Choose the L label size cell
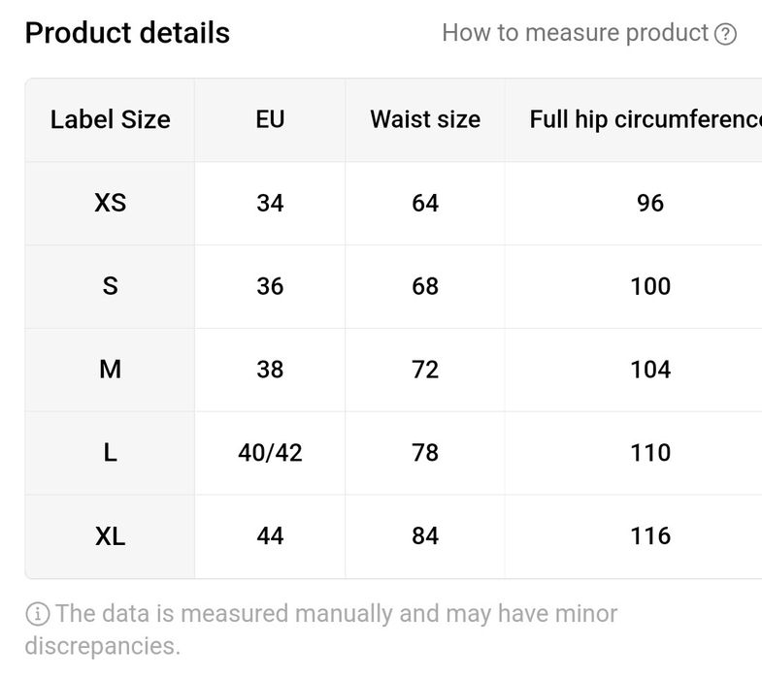The height and width of the screenshot is (679, 762). click(x=110, y=453)
